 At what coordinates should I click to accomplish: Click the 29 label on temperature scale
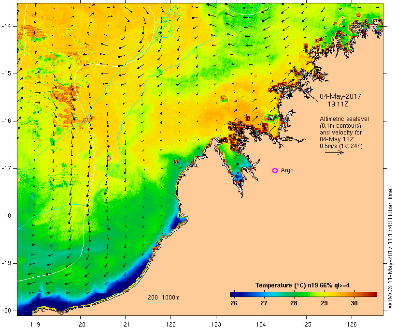tap(324, 303)
